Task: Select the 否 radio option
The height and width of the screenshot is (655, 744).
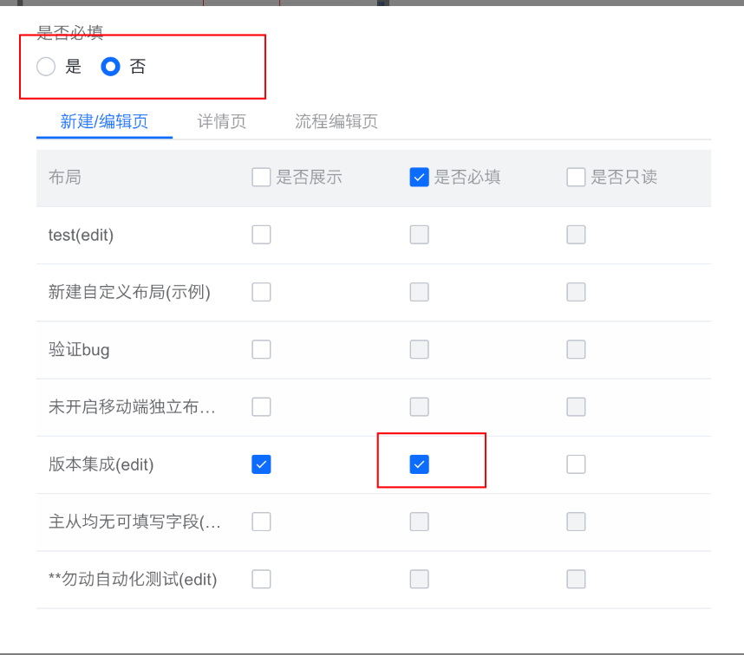Action: tap(110, 67)
